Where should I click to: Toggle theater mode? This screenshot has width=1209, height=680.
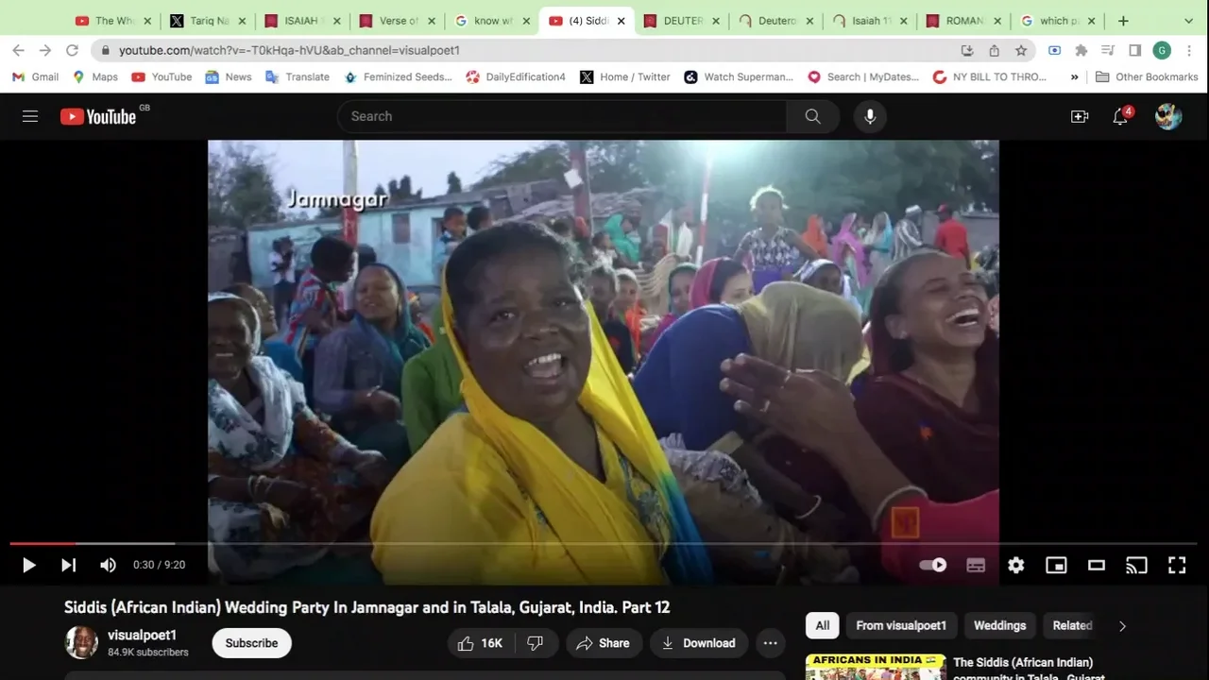coord(1097,565)
